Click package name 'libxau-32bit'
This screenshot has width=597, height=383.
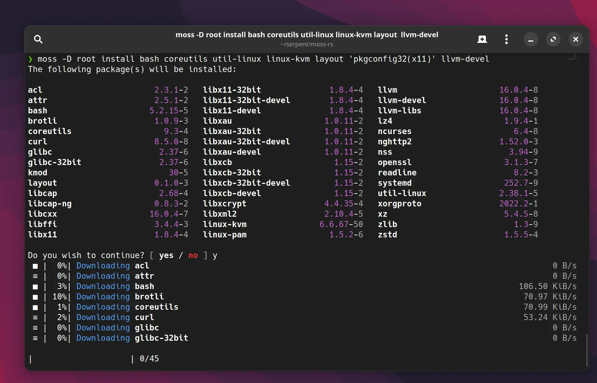[x=232, y=132]
